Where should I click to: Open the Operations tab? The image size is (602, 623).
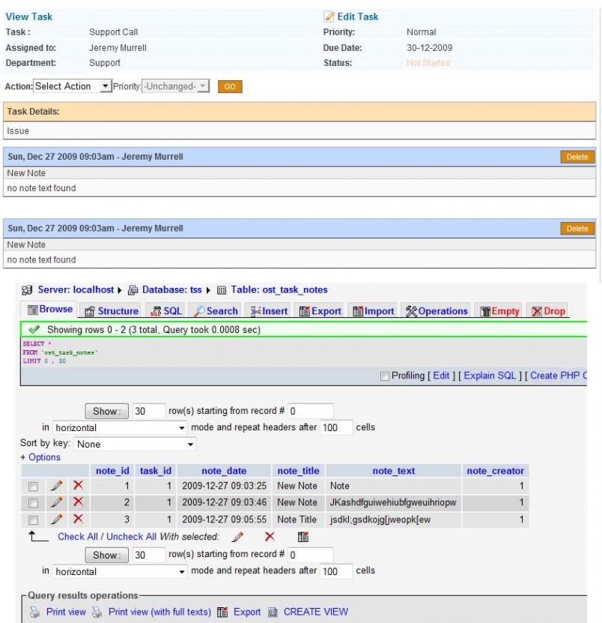[x=437, y=311]
